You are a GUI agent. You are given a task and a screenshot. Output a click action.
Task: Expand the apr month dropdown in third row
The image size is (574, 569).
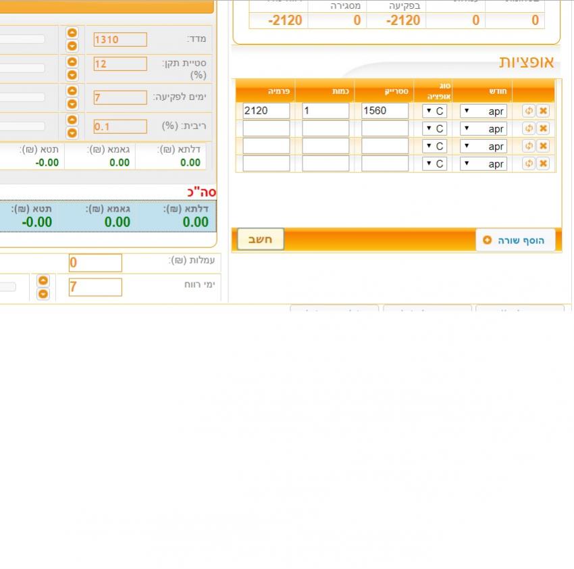click(484, 146)
